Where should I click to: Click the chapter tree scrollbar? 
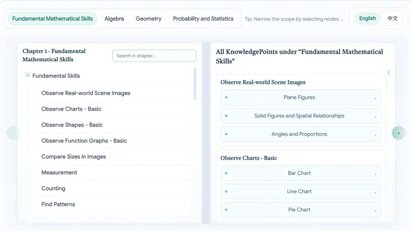(195, 84)
